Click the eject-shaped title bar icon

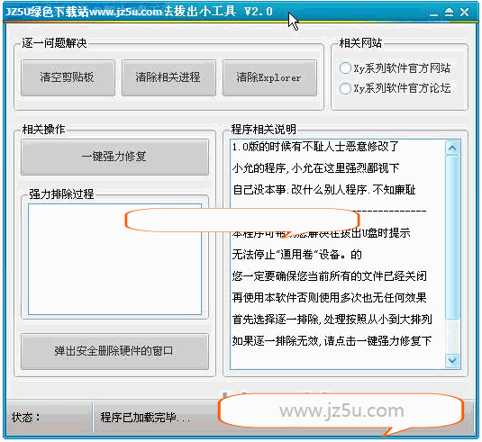point(449,13)
